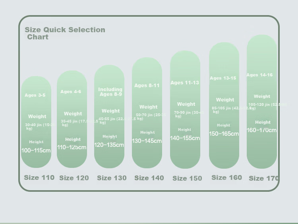The width and height of the screenshot is (298, 224).
Task: Click the 'Ages 14-16' text
Action: pyautogui.click(x=259, y=75)
